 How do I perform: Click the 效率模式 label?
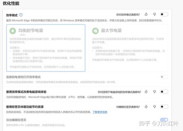(x=12, y=15)
